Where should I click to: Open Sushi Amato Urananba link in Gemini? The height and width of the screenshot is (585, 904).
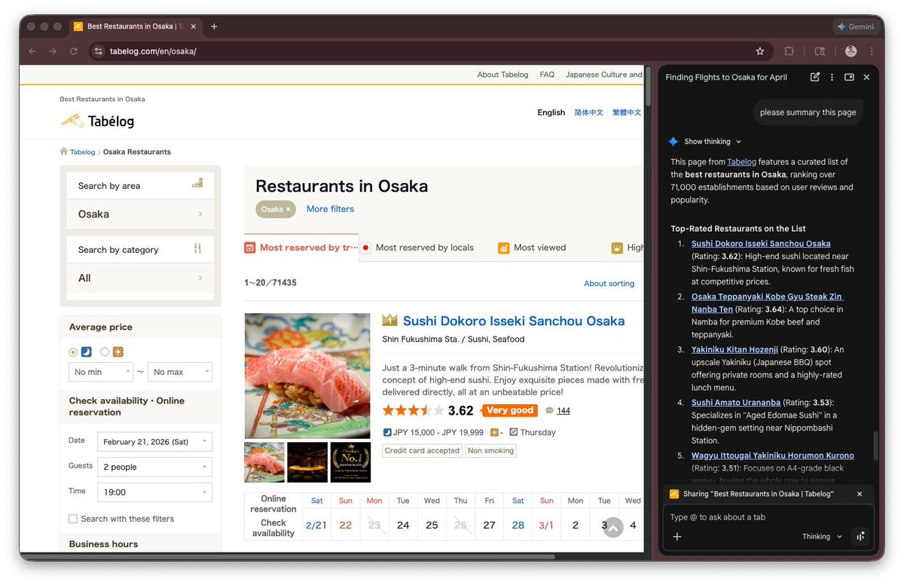click(x=736, y=403)
